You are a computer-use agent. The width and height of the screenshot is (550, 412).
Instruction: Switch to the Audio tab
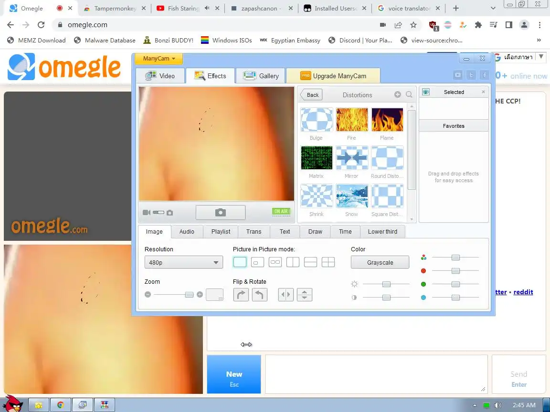[x=187, y=232]
